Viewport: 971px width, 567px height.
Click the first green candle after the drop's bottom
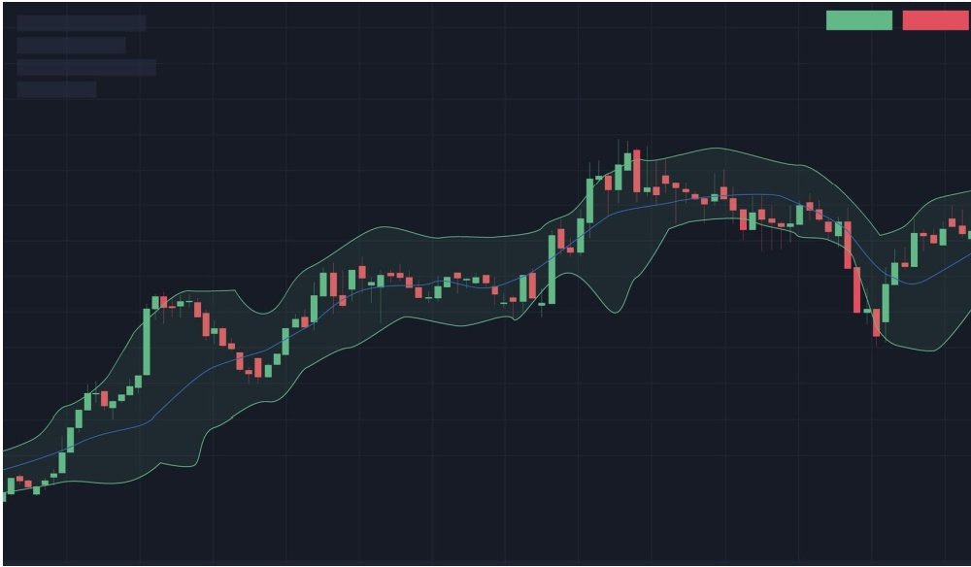point(886,302)
